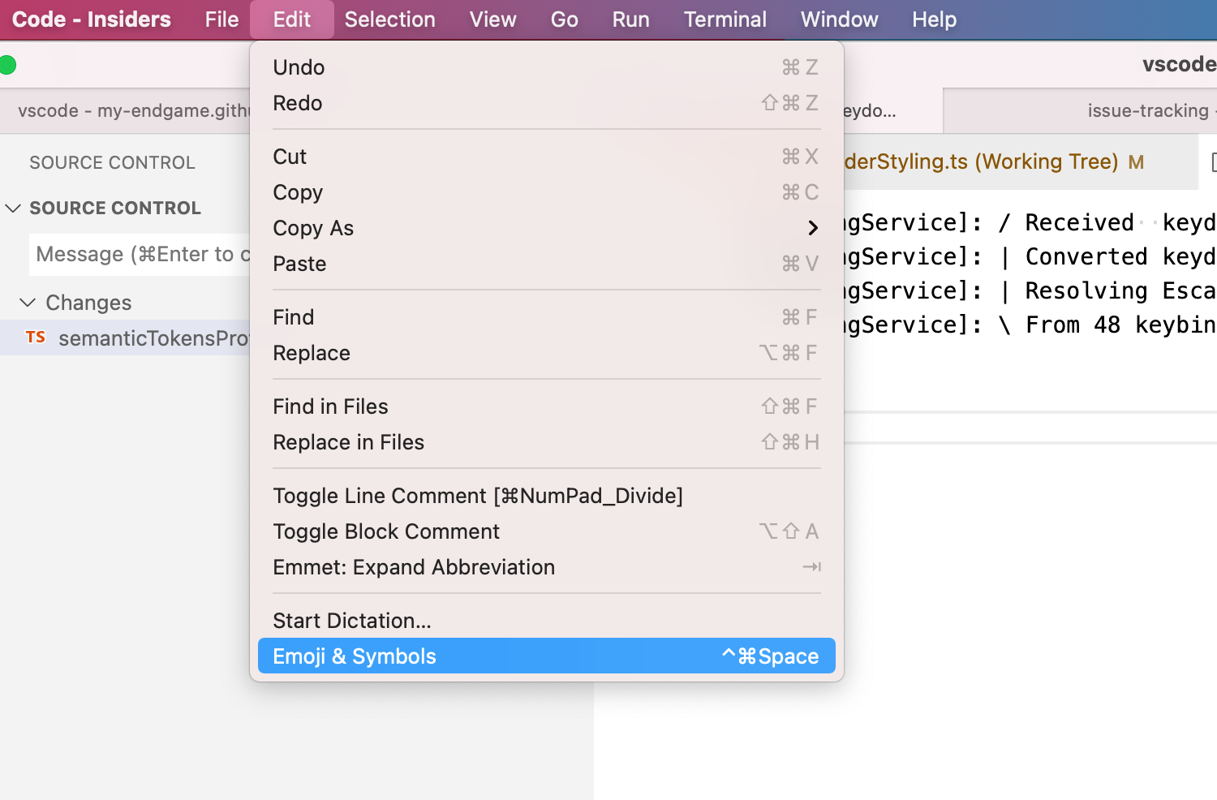Viewport: 1217px width, 800px height.
Task: Collapse the Changes section
Action: [x=28, y=303]
